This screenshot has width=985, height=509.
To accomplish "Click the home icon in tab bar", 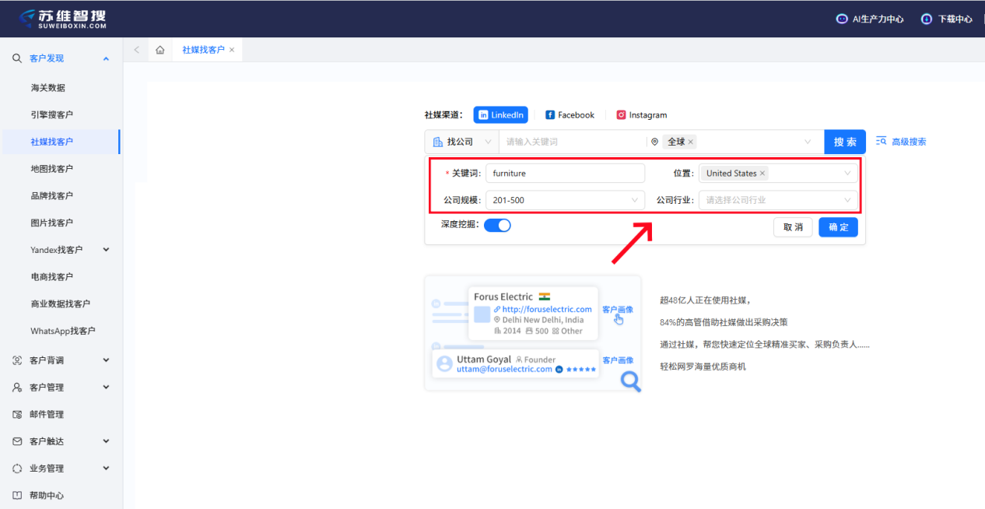I will point(159,50).
